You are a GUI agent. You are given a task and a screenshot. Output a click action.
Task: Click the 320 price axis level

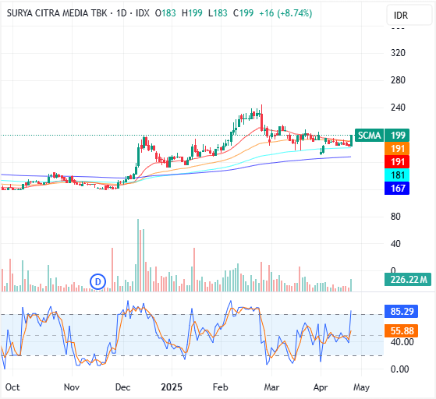pos(398,53)
